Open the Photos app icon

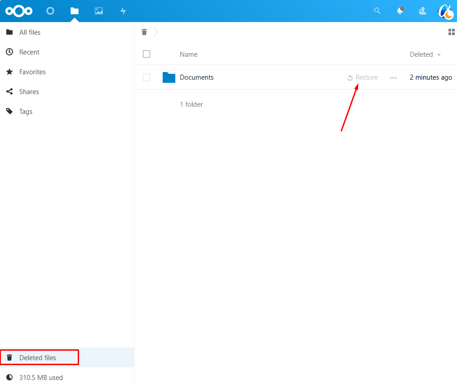pyautogui.click(x=99, y=11)
